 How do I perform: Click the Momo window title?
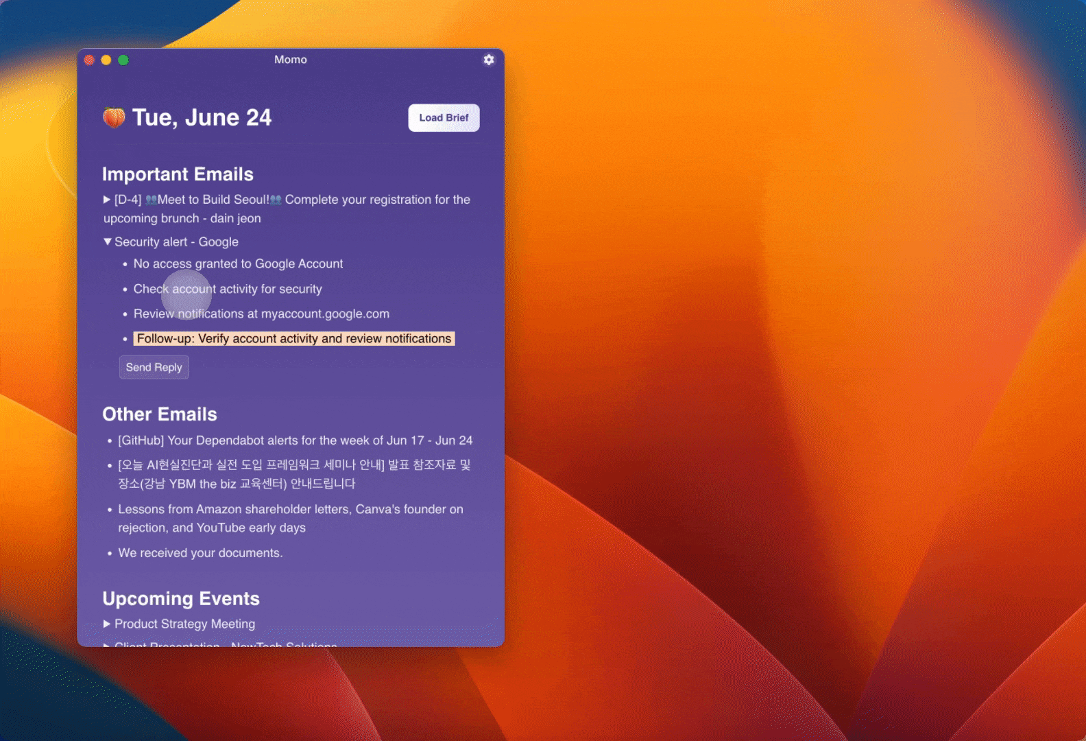click(x=291, y=60)
